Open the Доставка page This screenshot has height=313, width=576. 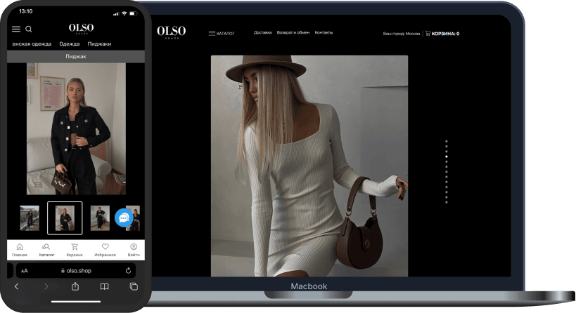coord(262,32)
